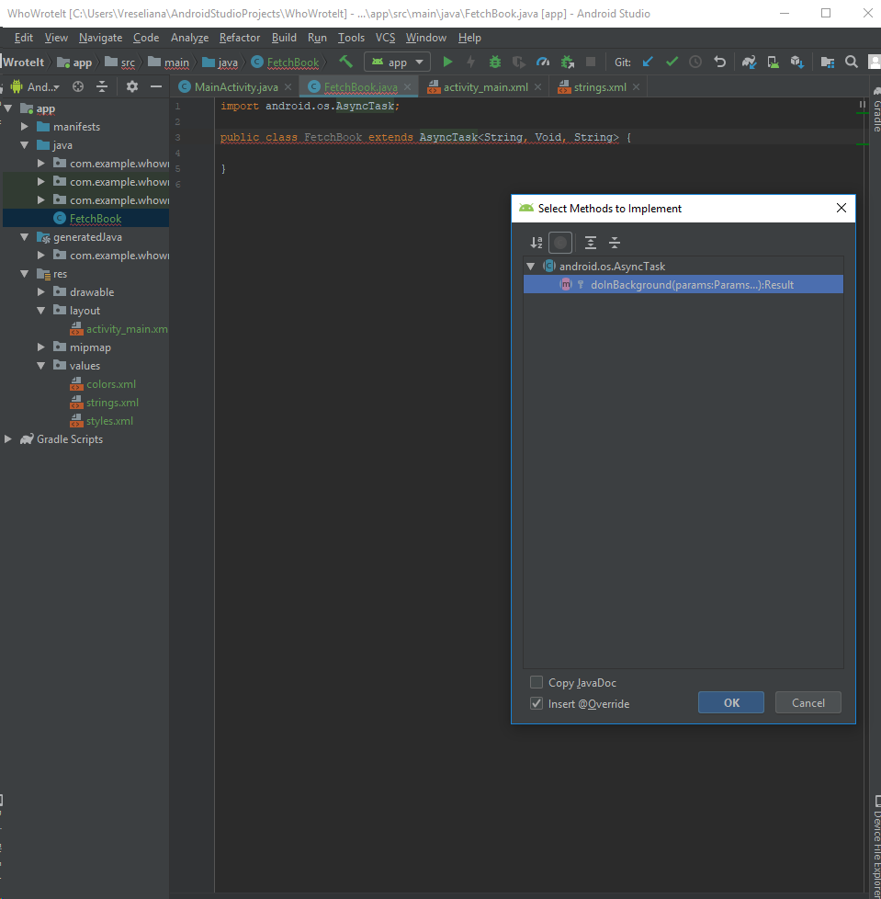Collapse the values folder
Screen dimensions: 881x899
(x=41, y=365)
